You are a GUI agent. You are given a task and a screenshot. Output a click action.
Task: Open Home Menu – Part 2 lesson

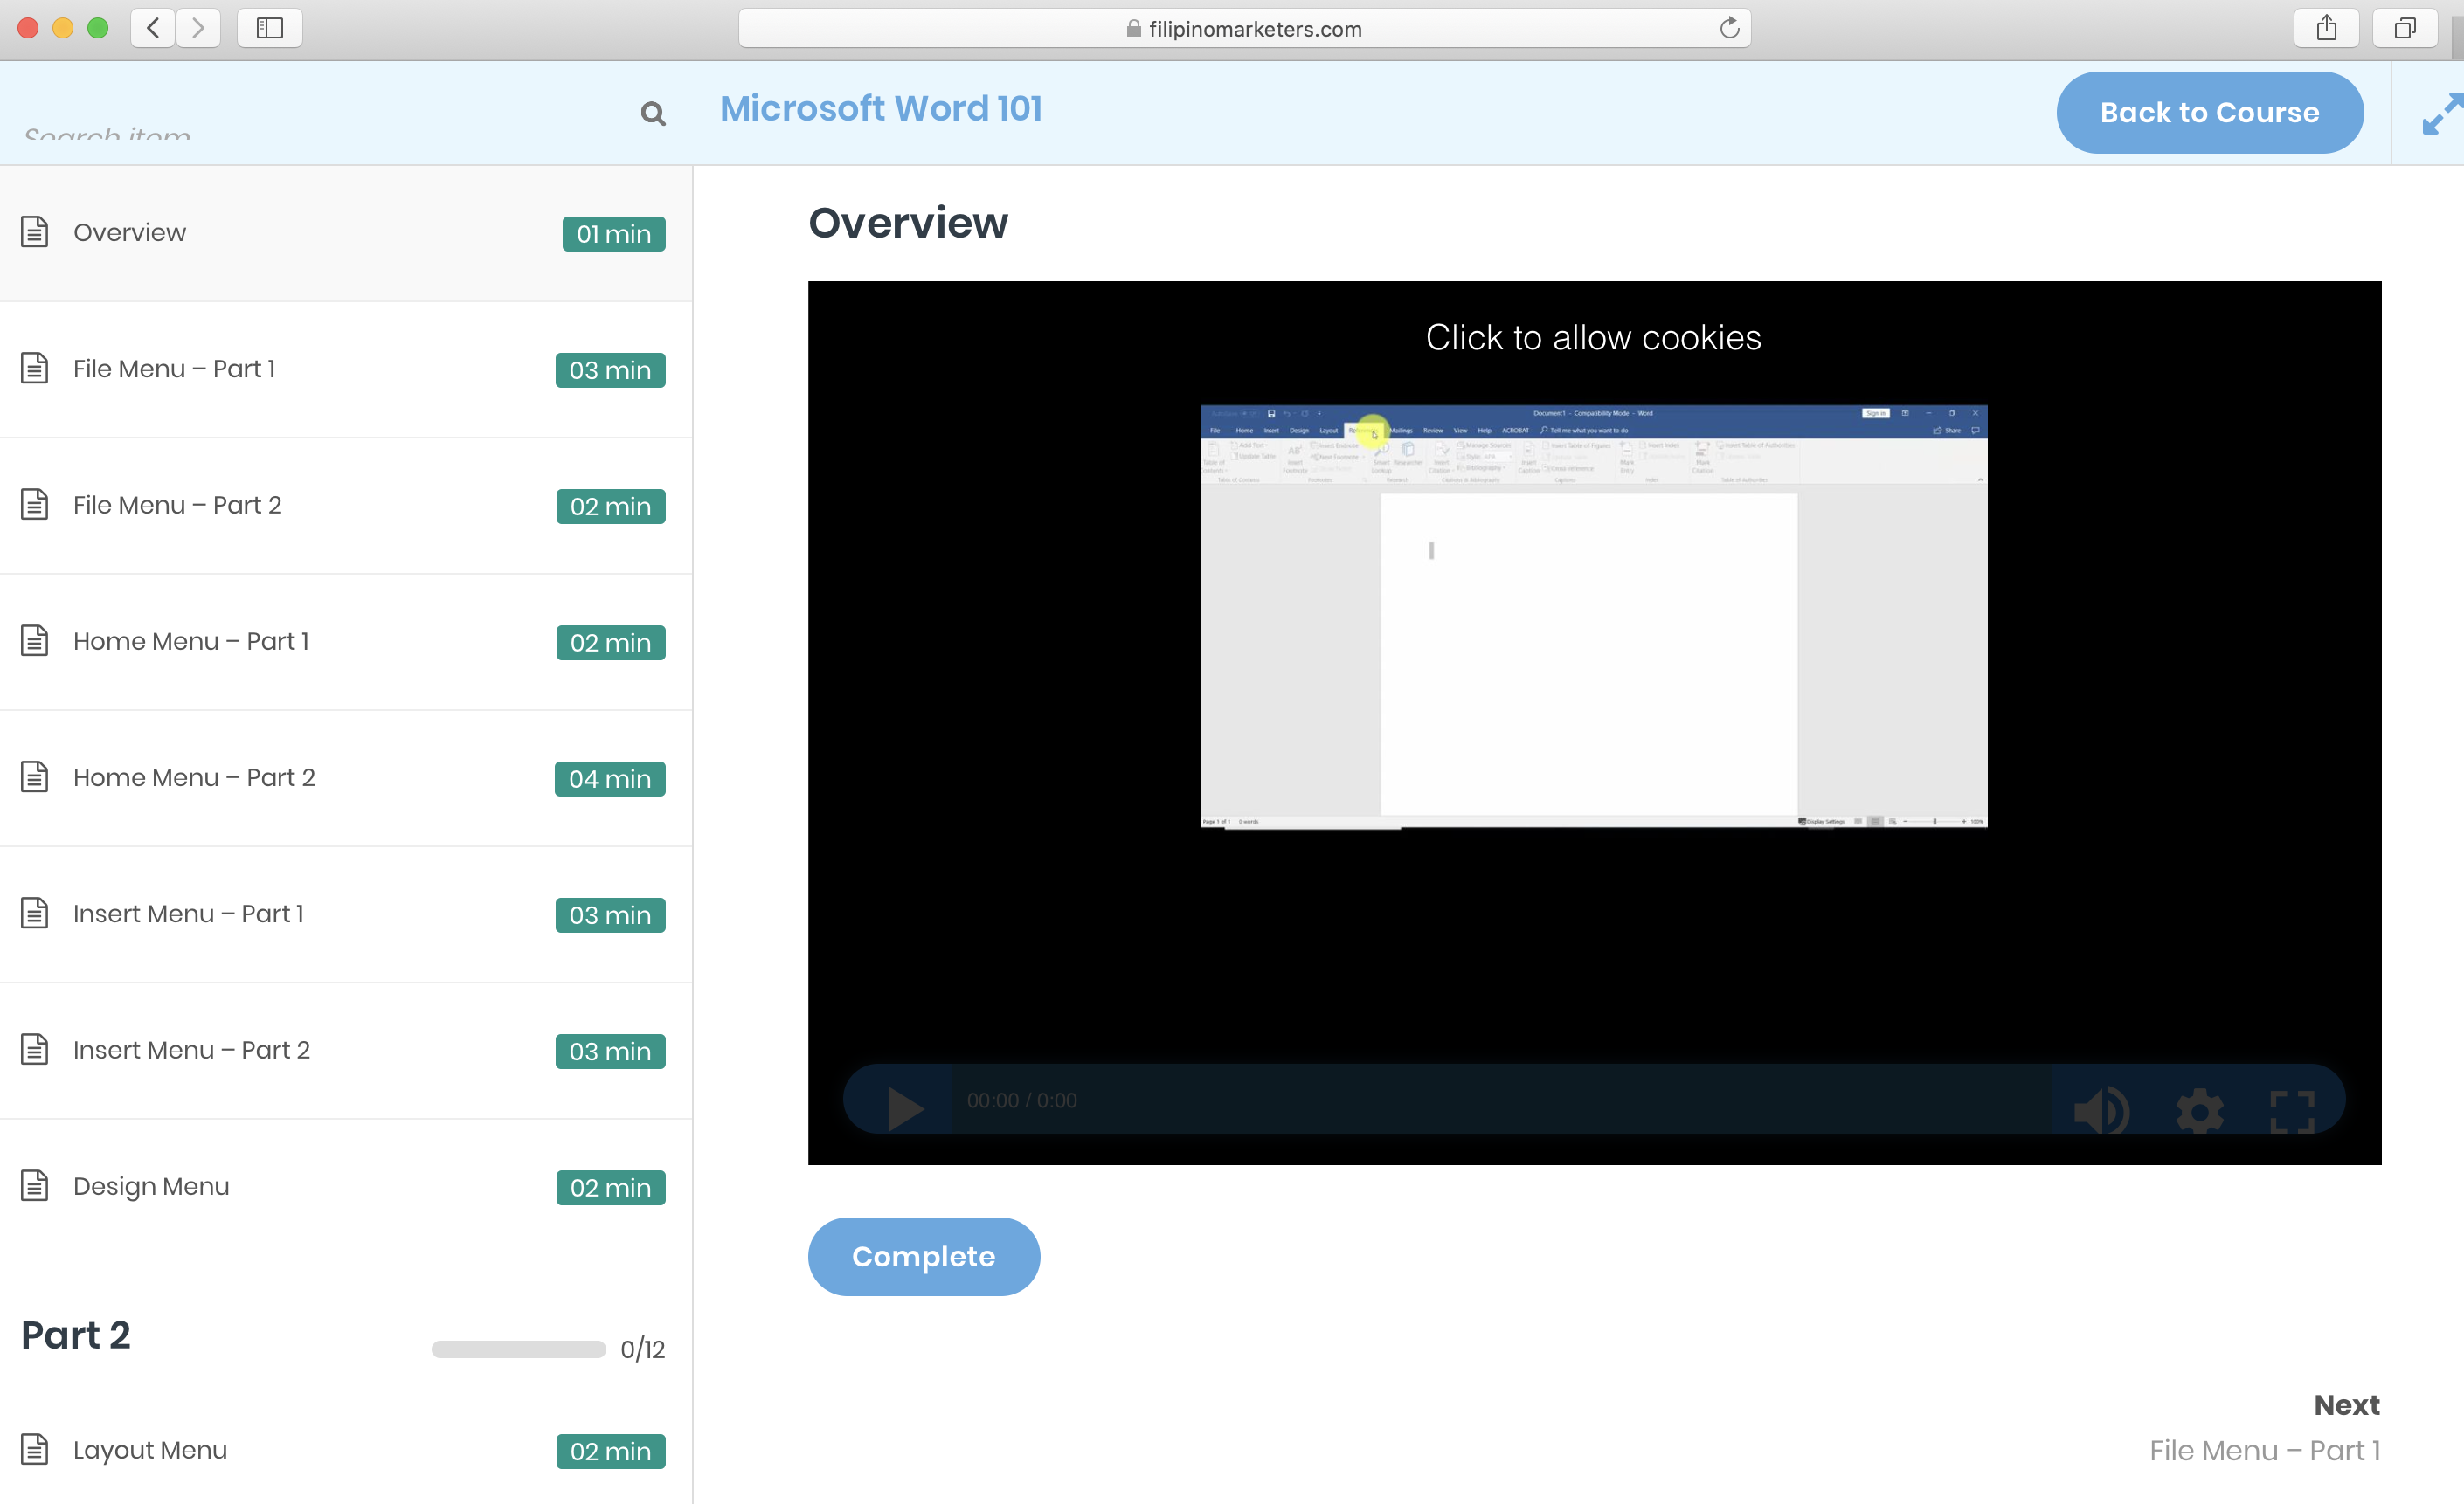[346, 777]
